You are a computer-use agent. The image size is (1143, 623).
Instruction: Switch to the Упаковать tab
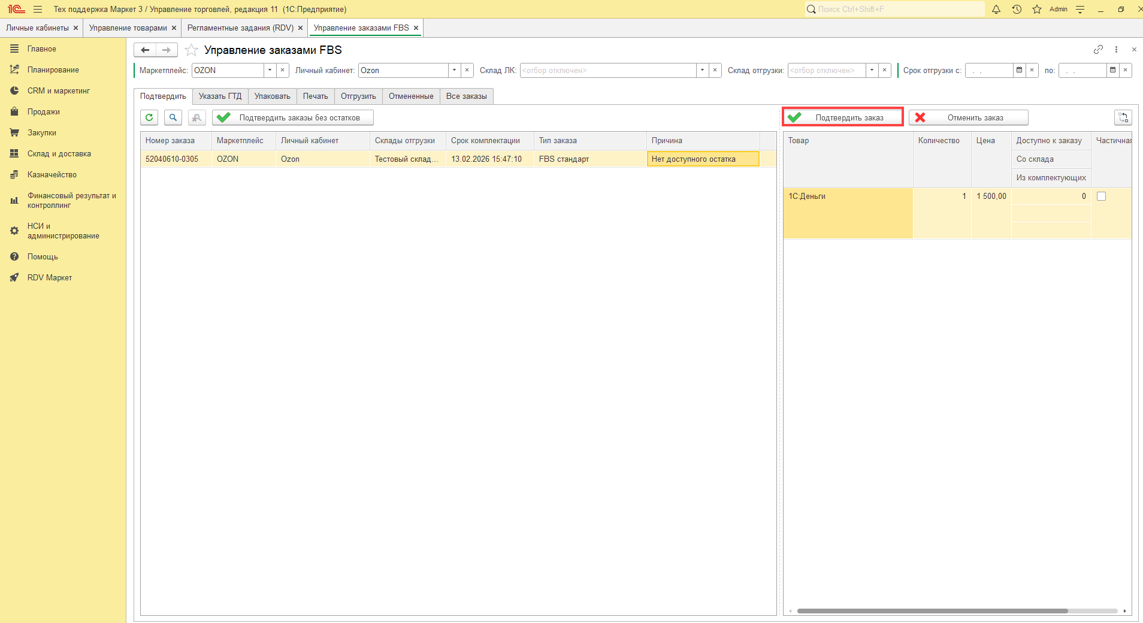click(272, 96)
